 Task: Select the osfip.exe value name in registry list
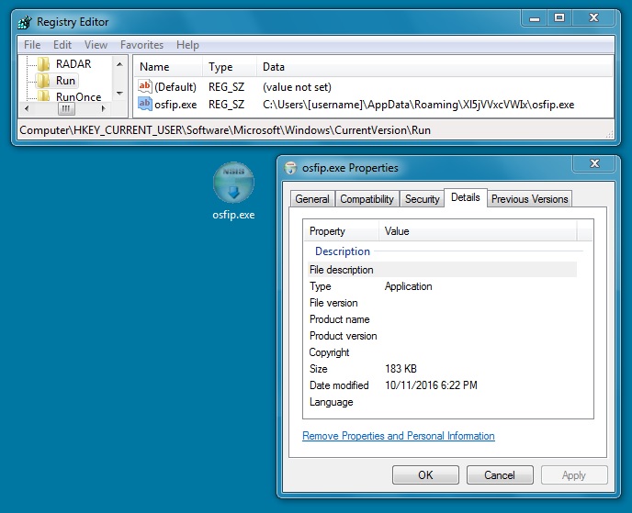175,105
